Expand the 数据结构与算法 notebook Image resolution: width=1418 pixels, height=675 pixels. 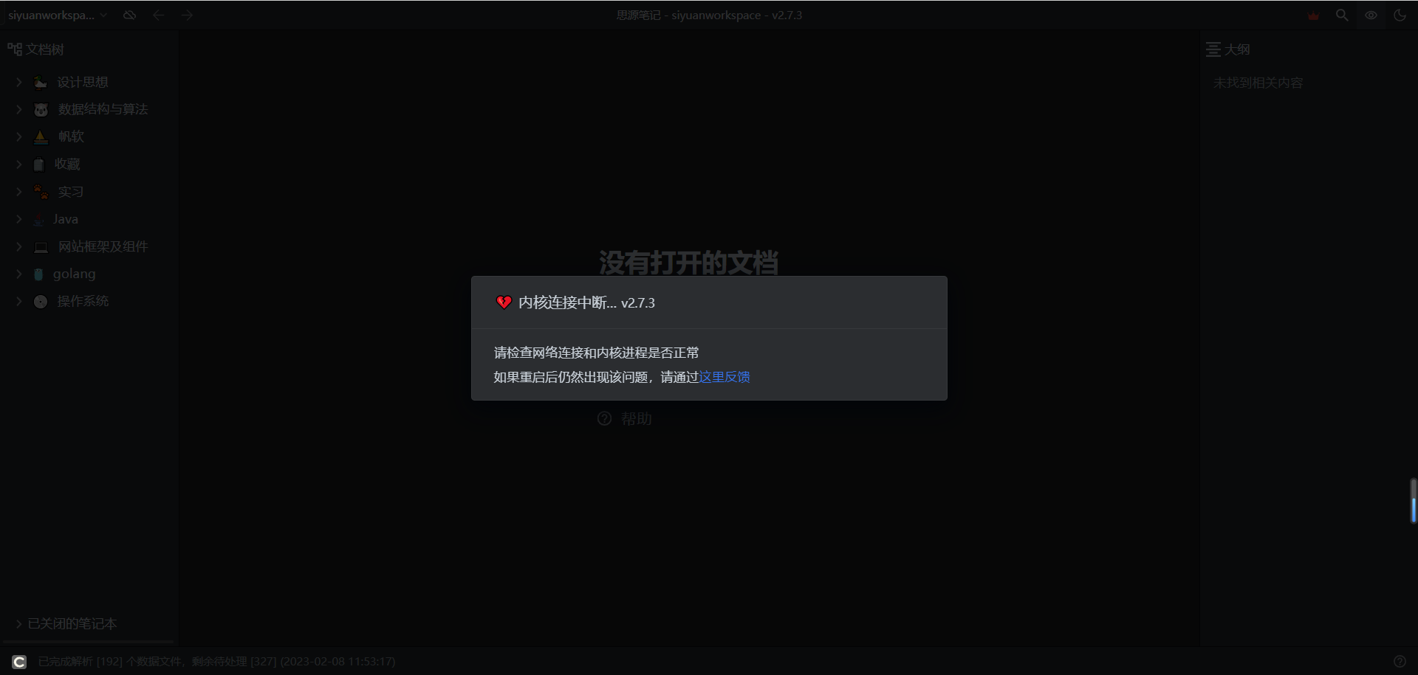tap(19, 109)
